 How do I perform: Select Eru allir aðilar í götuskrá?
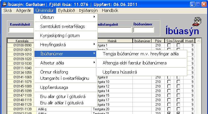[66, 103]
